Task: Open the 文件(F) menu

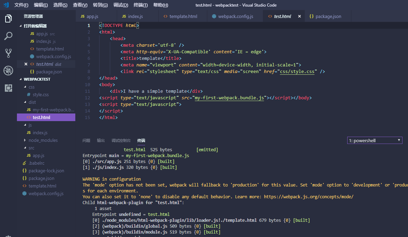Action: pyautogui.click(x=21, y=5)
